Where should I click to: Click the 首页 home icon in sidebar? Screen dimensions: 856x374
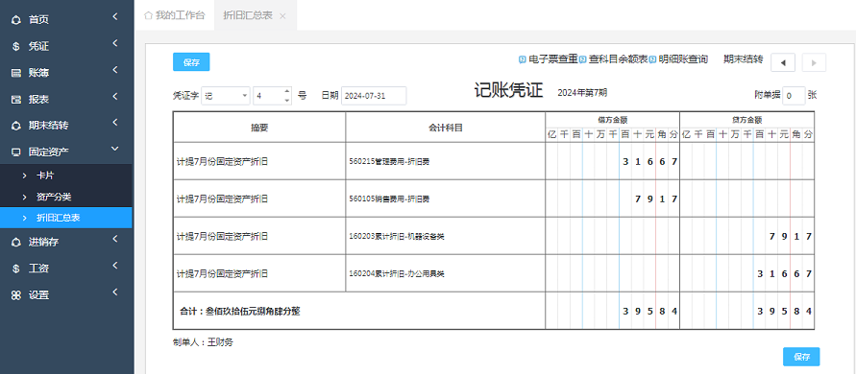(x=15, y=19)
